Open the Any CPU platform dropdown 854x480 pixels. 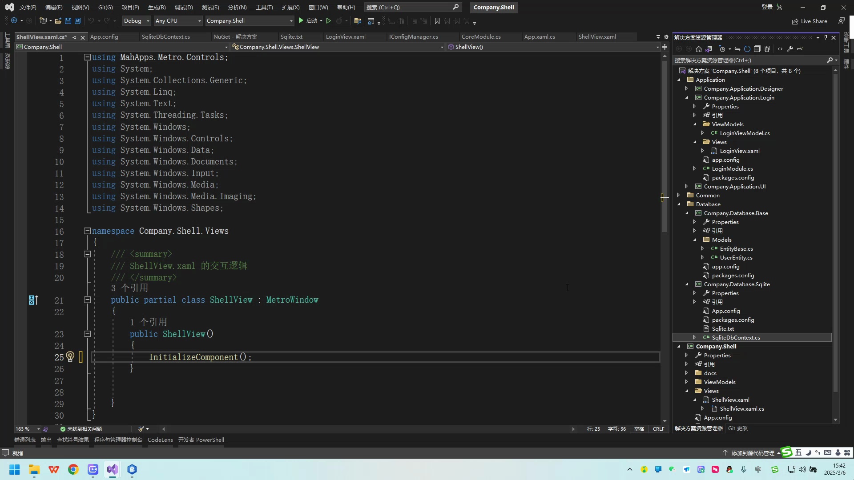199,20
